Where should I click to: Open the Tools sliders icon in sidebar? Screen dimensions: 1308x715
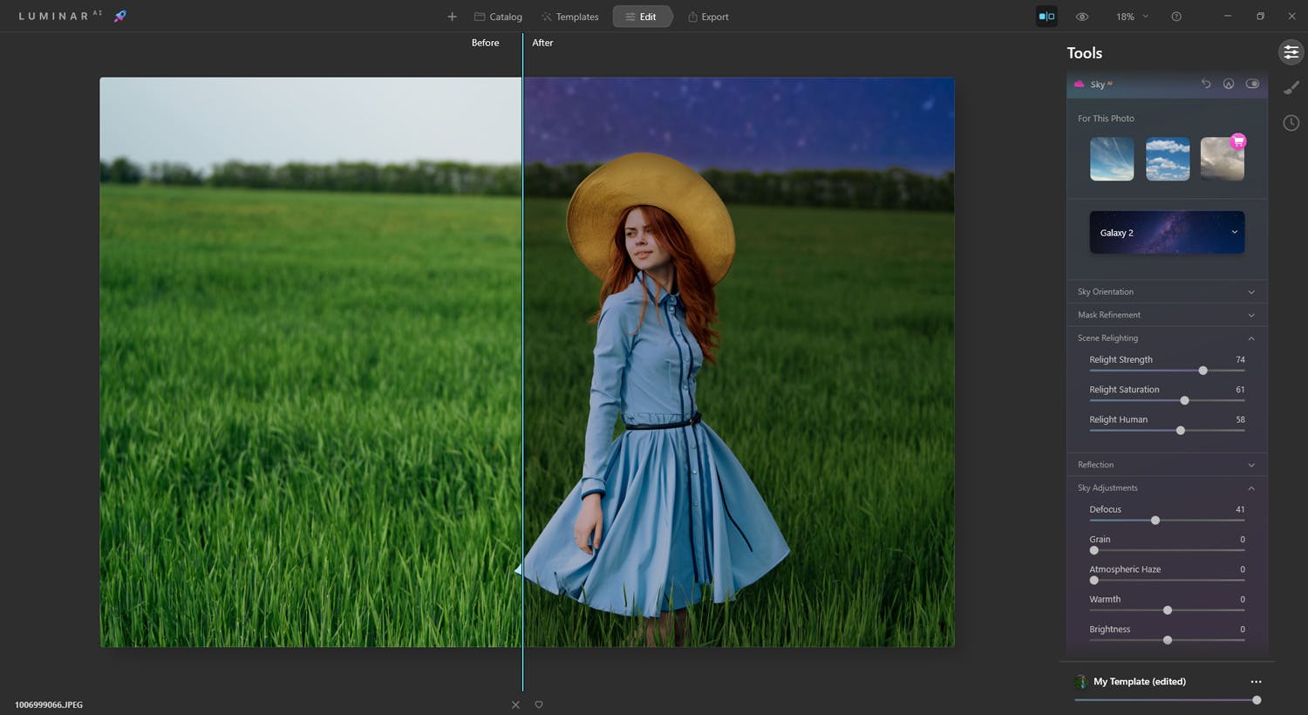[1291, 52]
